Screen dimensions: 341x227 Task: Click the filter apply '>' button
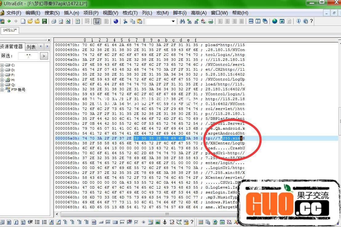point(44,56)
